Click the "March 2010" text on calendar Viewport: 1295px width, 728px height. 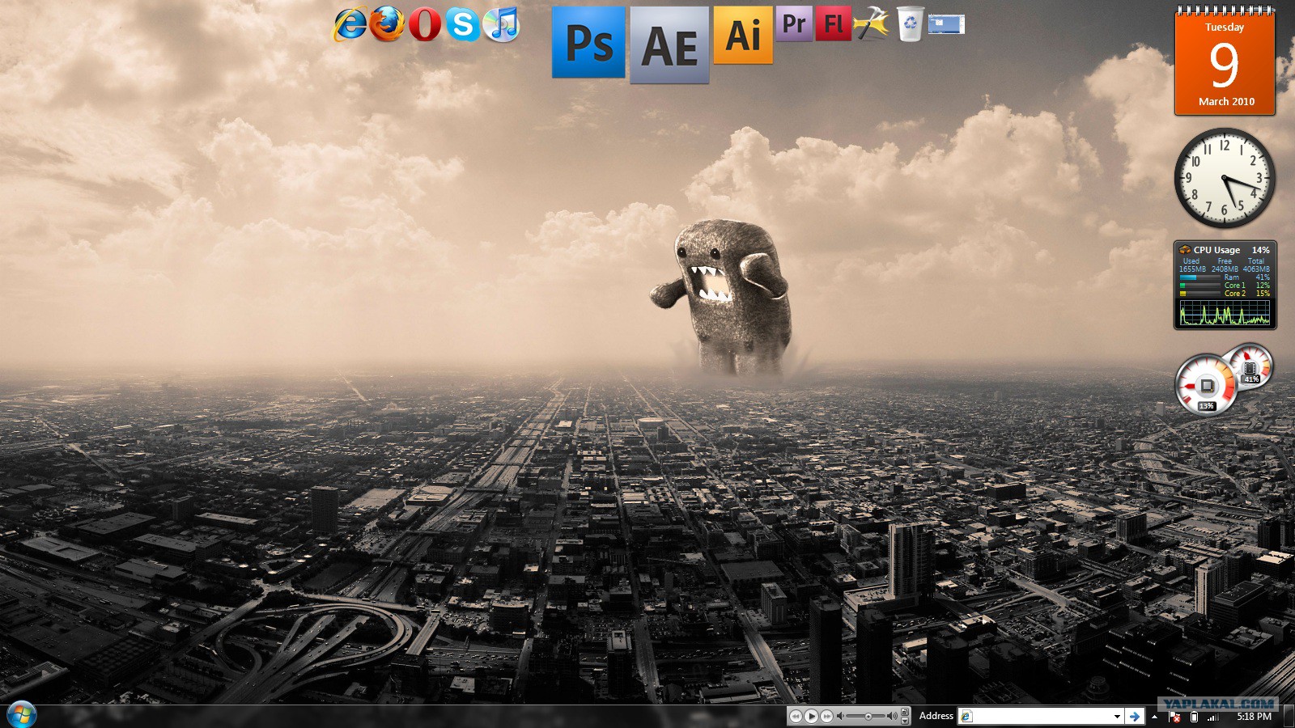click(x=1226, y=101)
